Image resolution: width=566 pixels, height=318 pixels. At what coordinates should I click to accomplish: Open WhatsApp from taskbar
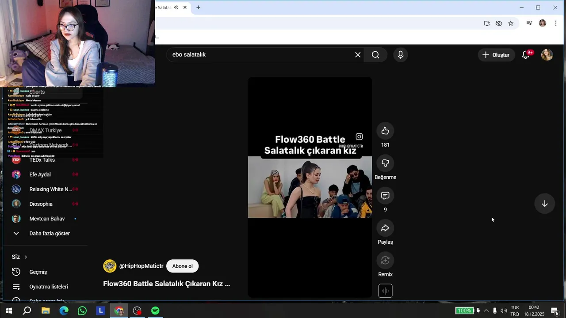click(82, 311)
